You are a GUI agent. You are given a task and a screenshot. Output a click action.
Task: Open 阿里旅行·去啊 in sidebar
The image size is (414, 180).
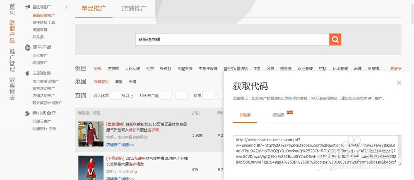[x=44, y=129]
